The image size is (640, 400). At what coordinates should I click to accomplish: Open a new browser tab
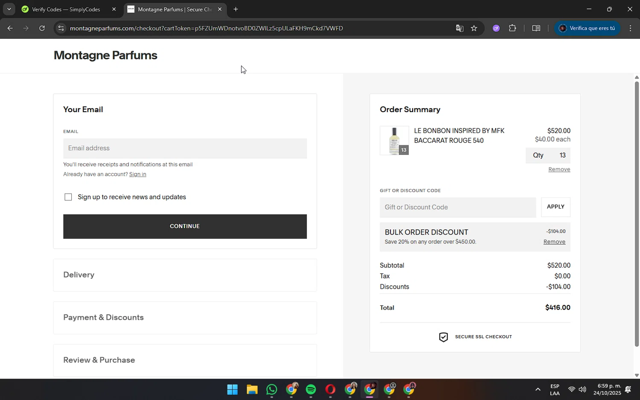[x=236, y=9]
